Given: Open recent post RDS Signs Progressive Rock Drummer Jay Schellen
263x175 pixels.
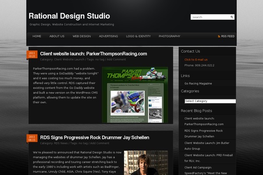Looking at the screenshot, I should click(203, 133).
